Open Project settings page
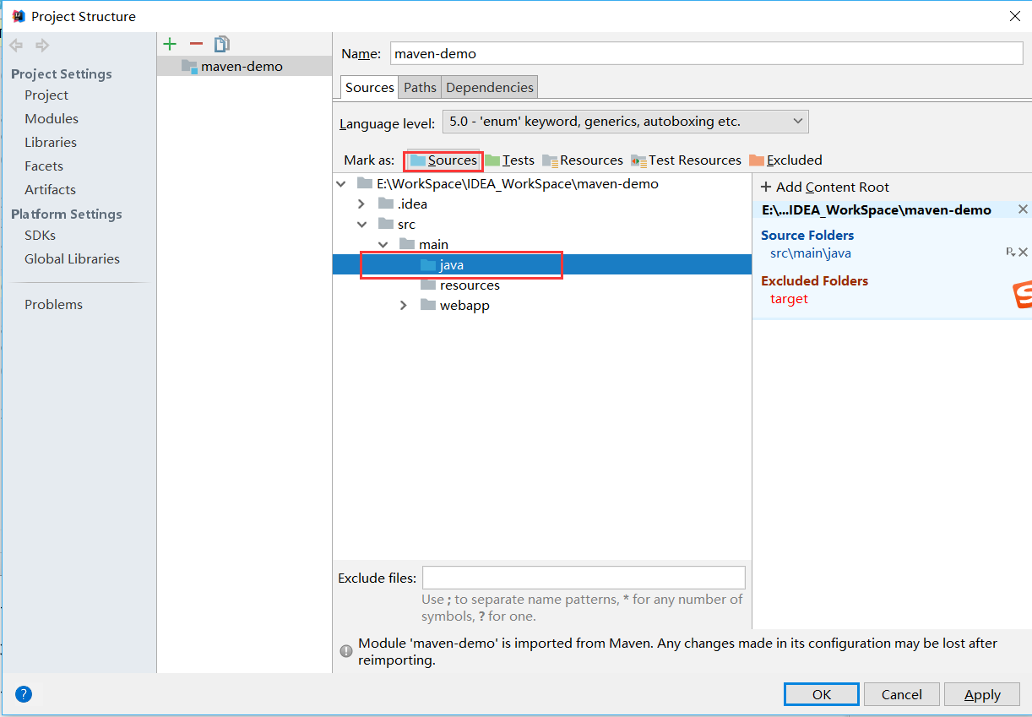 46,95
